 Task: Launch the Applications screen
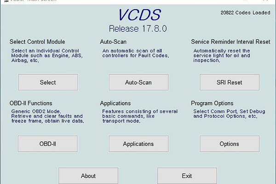coord(138,144)
